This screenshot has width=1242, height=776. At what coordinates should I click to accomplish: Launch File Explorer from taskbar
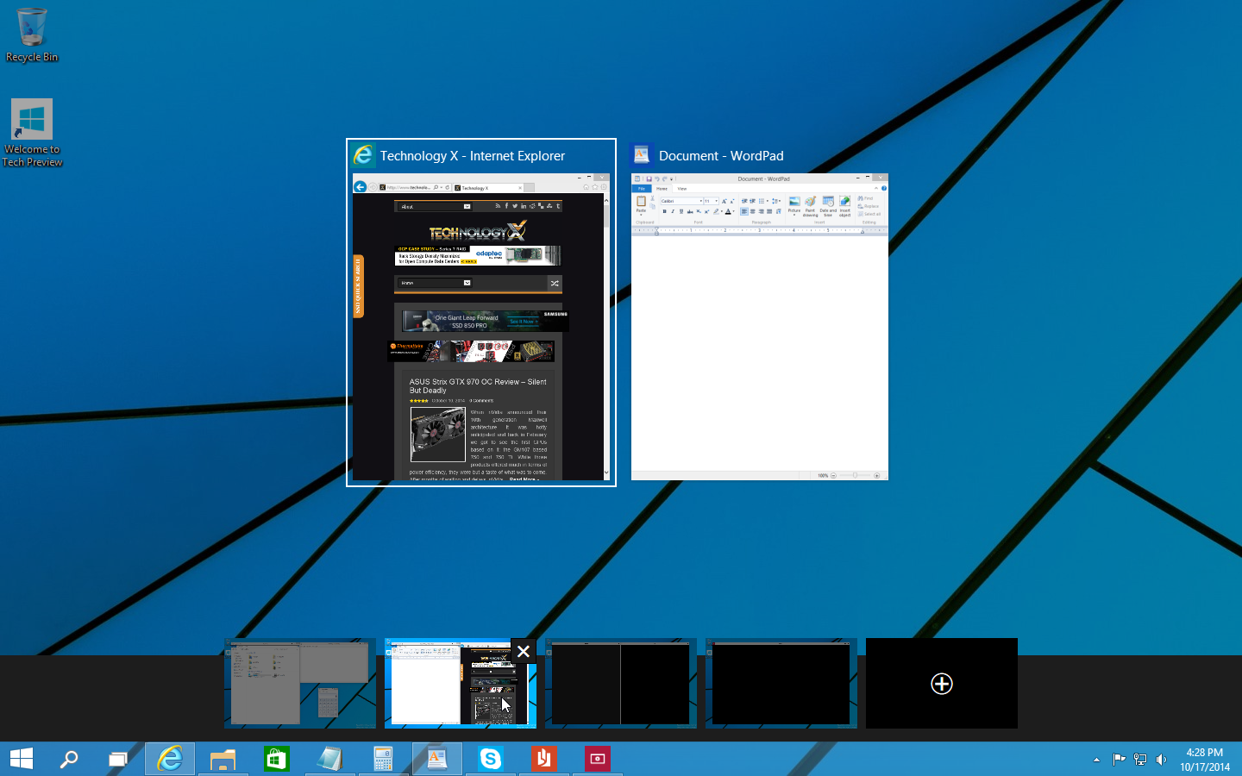point(223,759)
